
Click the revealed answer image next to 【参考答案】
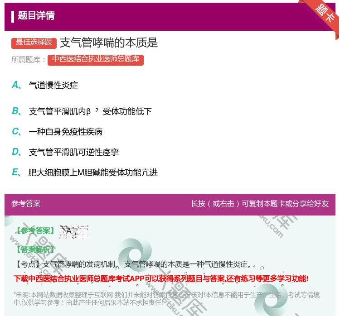coord(73,231)
